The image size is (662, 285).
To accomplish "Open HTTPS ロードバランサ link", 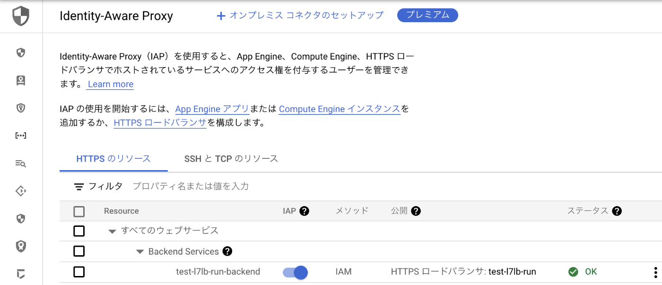I will [x=160, y=123].
